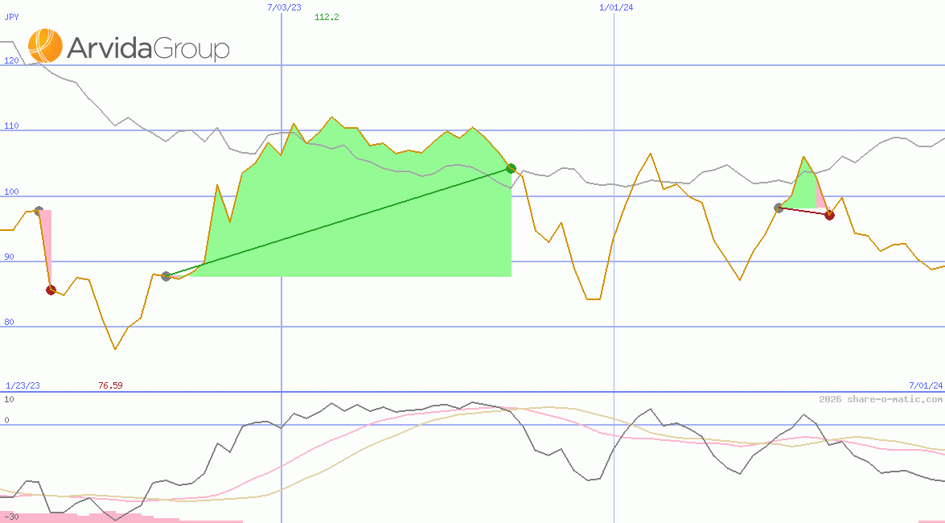Click the gray start marker of the green trade
Viewport: 945px width, 523px height.
pyautogui.click(x=166, y=275)
